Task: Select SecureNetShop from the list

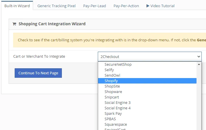Action: (147, 65)
